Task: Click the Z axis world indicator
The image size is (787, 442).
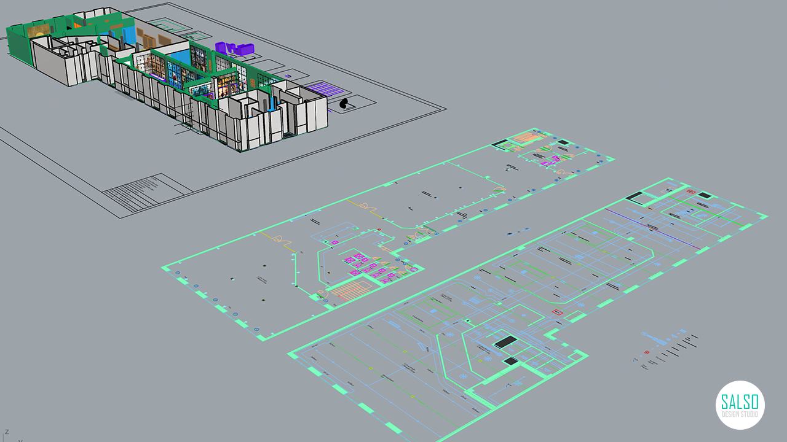Action: coord(7,432)
